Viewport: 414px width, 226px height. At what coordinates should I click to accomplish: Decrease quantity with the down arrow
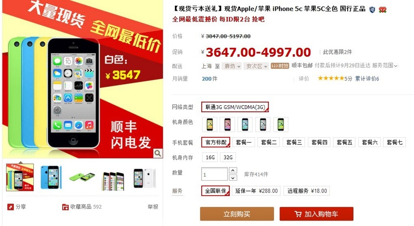click(233, 178)
